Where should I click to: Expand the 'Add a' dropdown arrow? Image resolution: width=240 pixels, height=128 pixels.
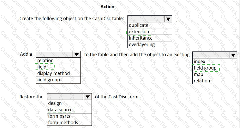pos(76,55)
